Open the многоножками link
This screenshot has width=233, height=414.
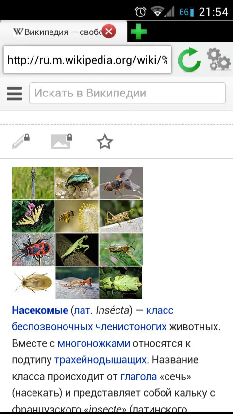click(94, 343)
